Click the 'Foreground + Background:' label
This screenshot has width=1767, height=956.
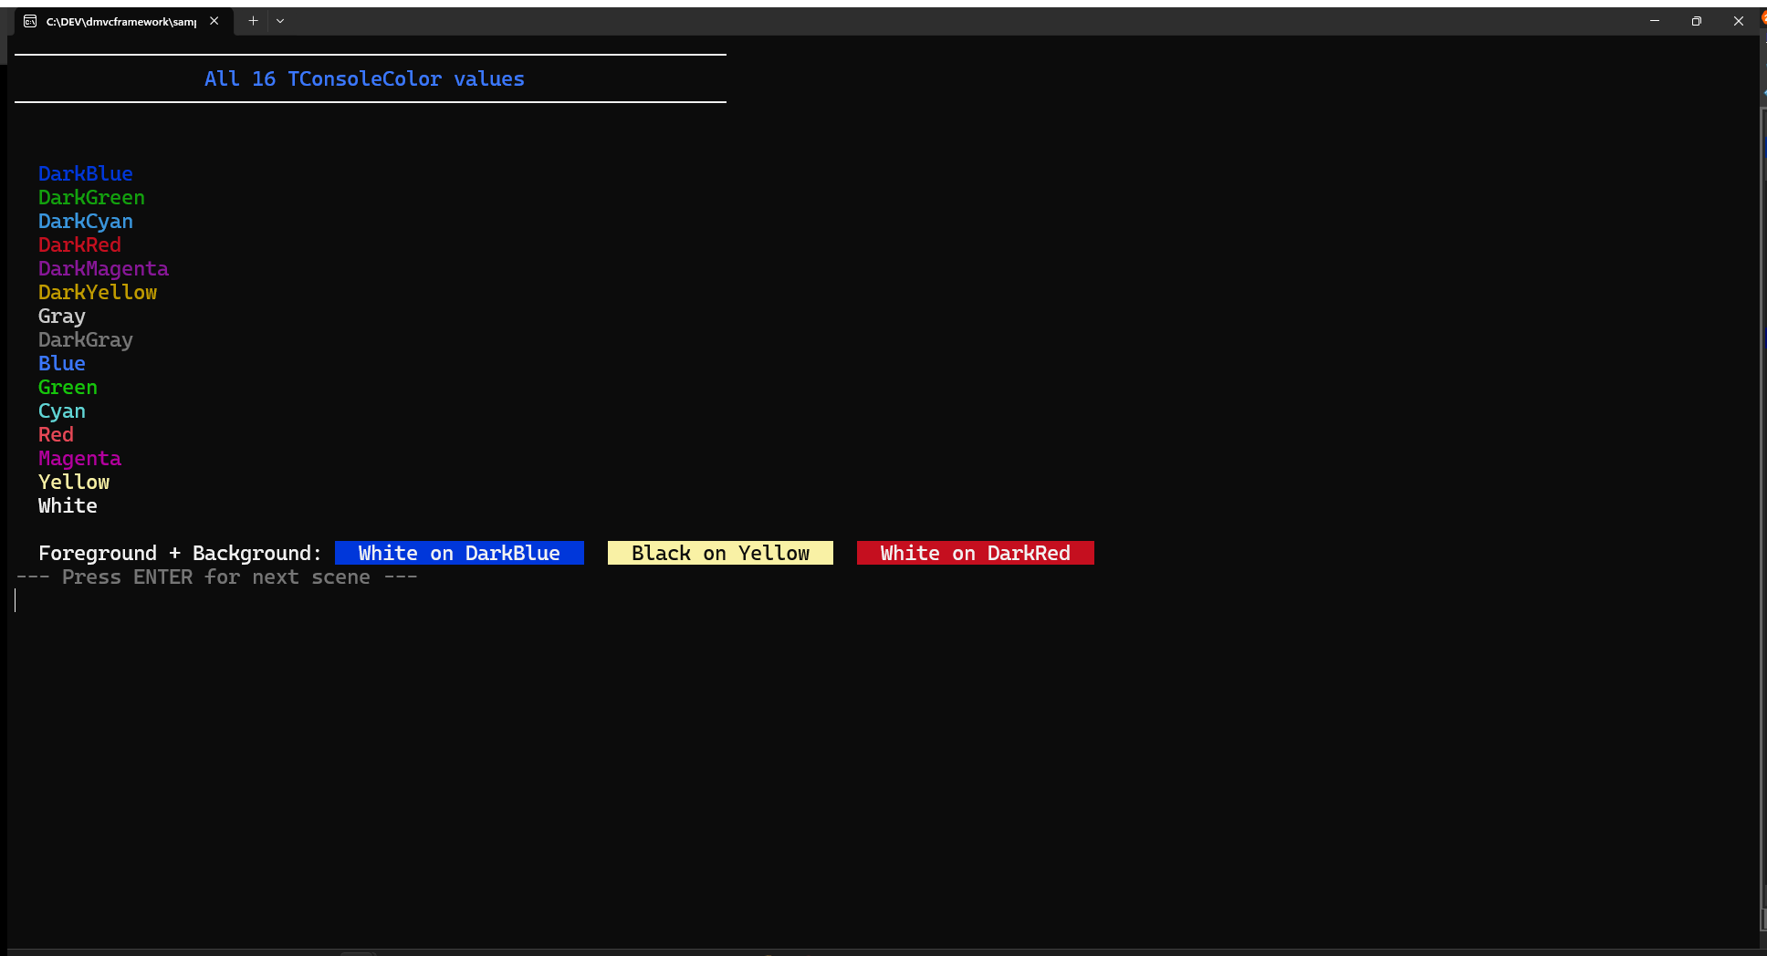click(x=180, y=554)
